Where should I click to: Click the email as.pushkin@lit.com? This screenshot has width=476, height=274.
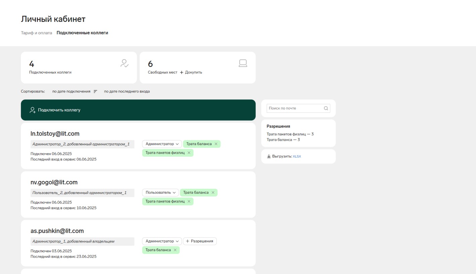pyautogui.click(x=57, y=231)
